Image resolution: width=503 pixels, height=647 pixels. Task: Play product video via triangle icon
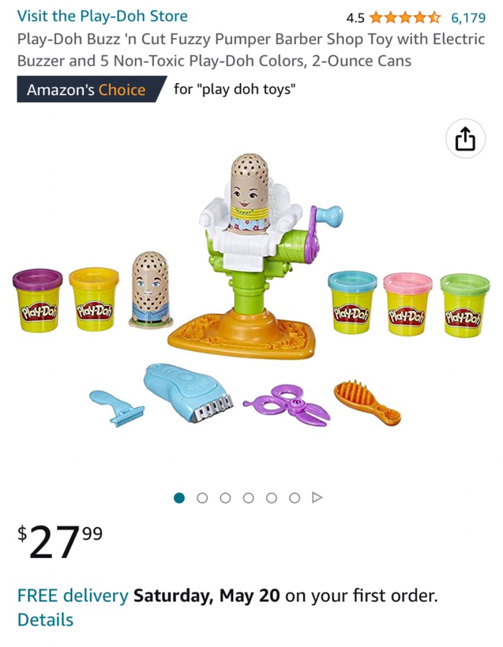click(317, 498)
